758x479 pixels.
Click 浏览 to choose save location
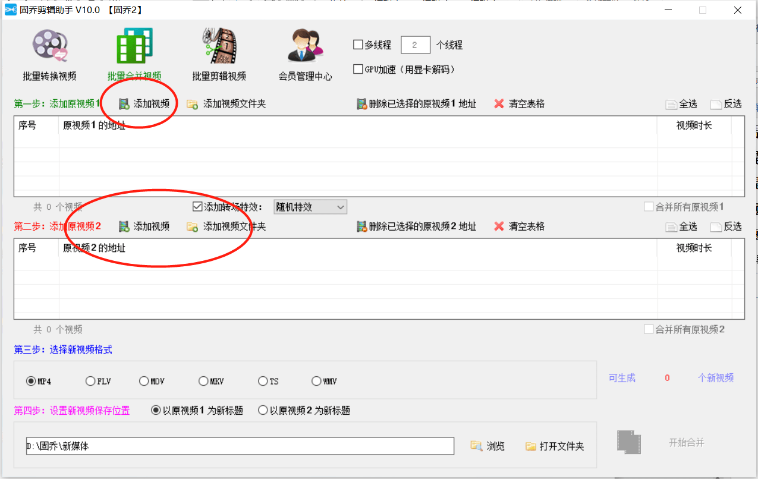tap(487, 446)
